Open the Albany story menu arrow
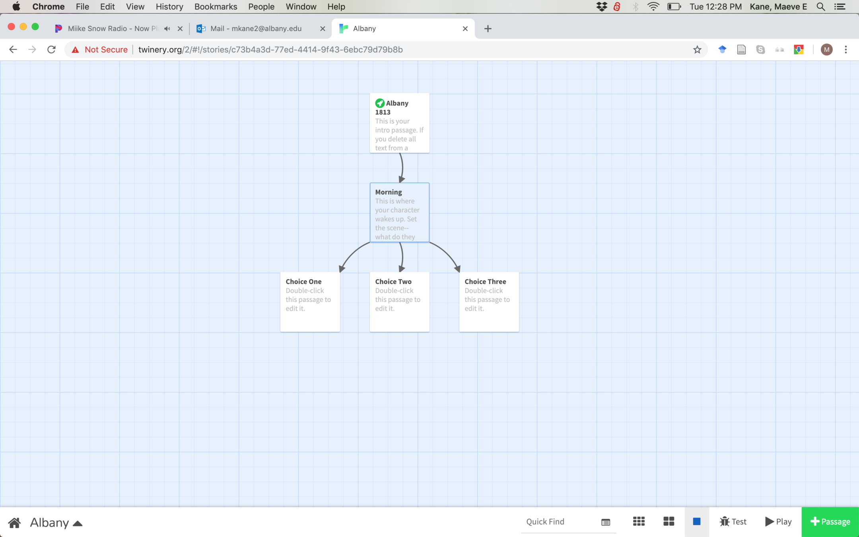 tap(78, 523)
